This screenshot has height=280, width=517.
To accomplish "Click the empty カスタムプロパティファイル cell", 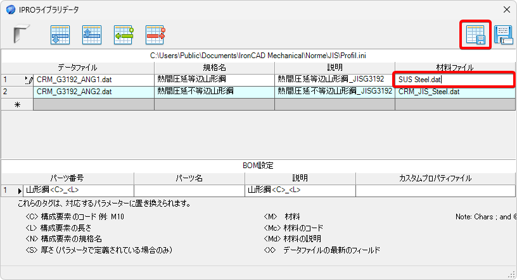I will click(435, 190).
